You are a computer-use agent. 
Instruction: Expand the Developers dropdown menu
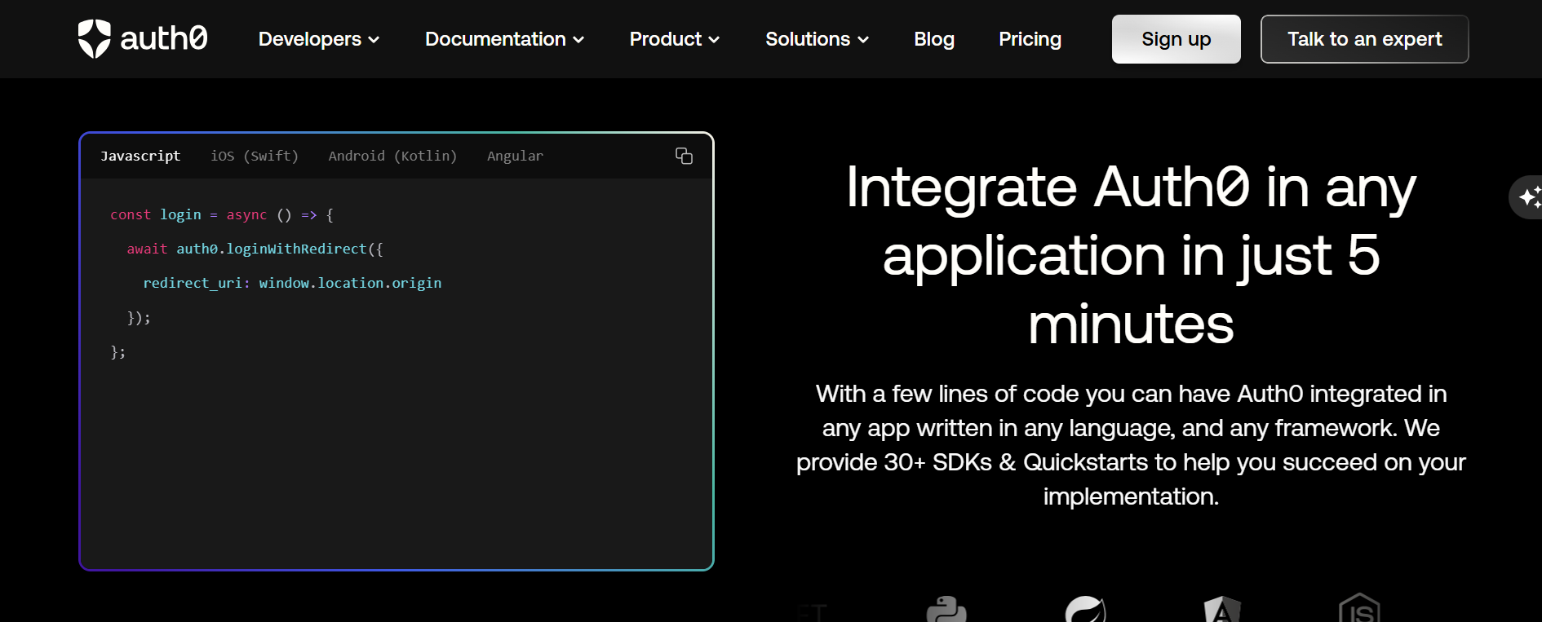click(319, 39)
